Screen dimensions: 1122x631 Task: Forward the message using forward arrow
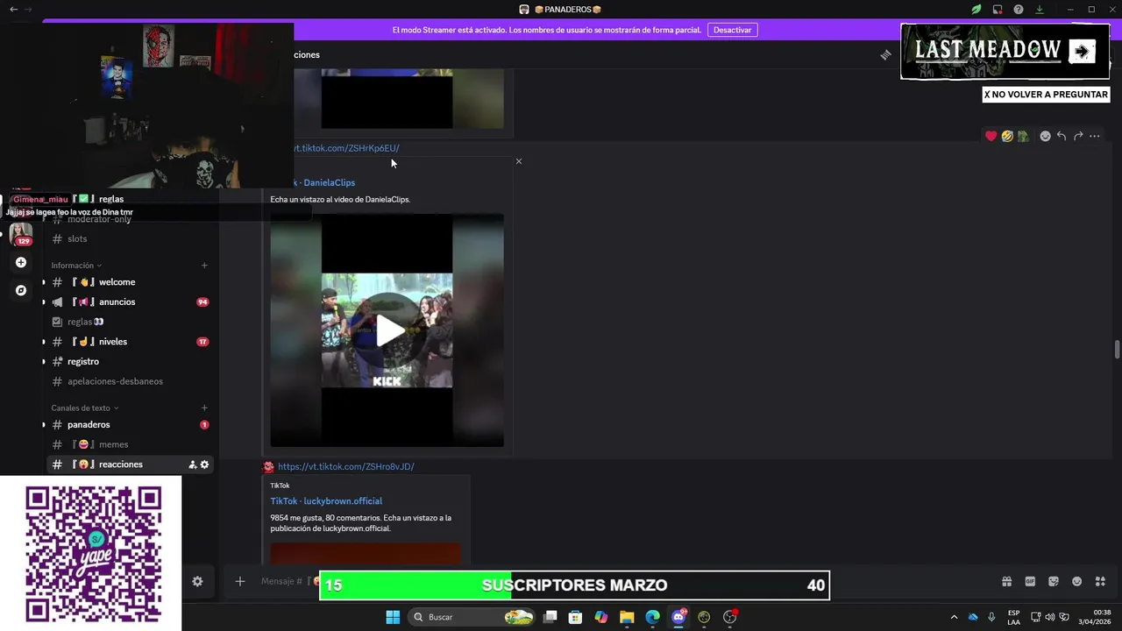1078,136
